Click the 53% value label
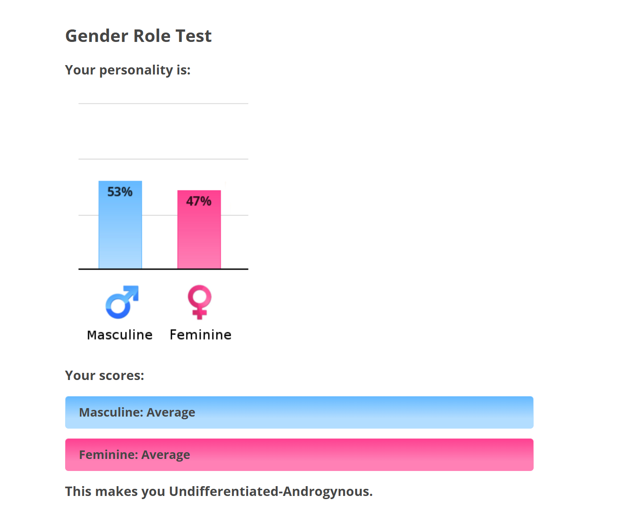Viewport: 630px width, 508px height. [x=120, y=192]
